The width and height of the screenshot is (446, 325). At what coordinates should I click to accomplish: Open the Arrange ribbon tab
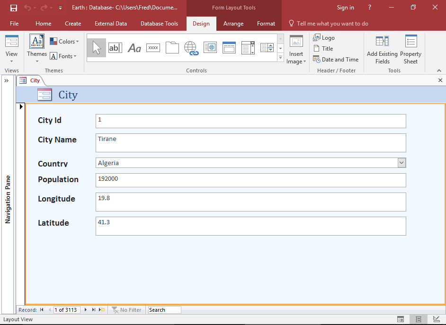click(233, 24)
